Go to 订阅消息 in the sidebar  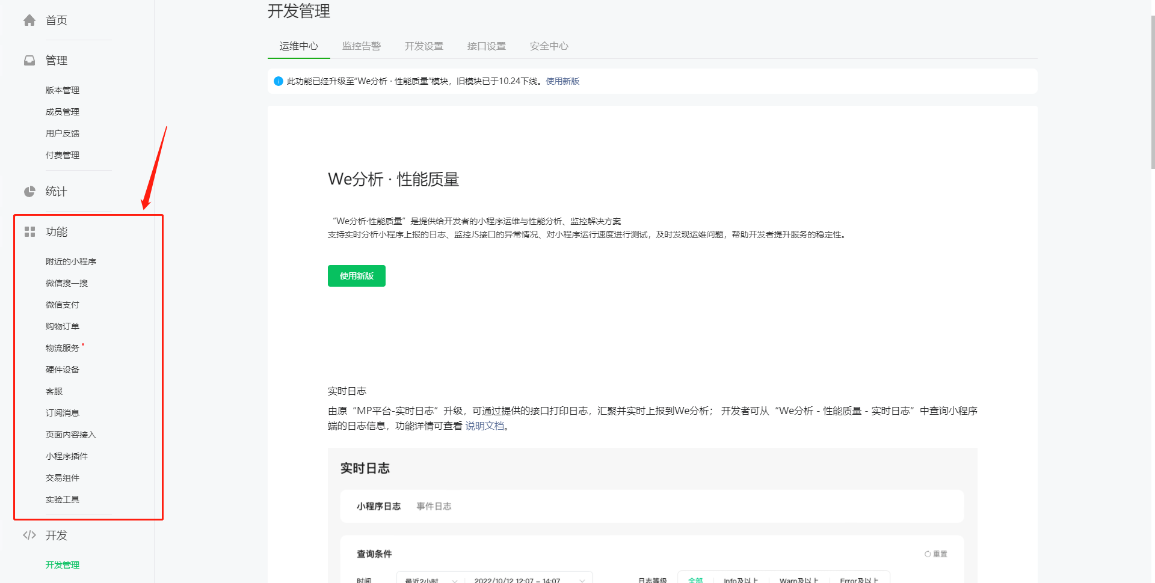(x=63, y=413)
